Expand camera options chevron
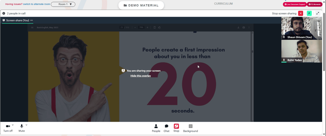Viewport: 326px width, 136px height. (x=13, y=125)
